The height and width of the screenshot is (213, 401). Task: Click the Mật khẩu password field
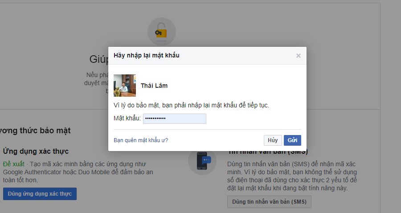click(x=174, y=119)
